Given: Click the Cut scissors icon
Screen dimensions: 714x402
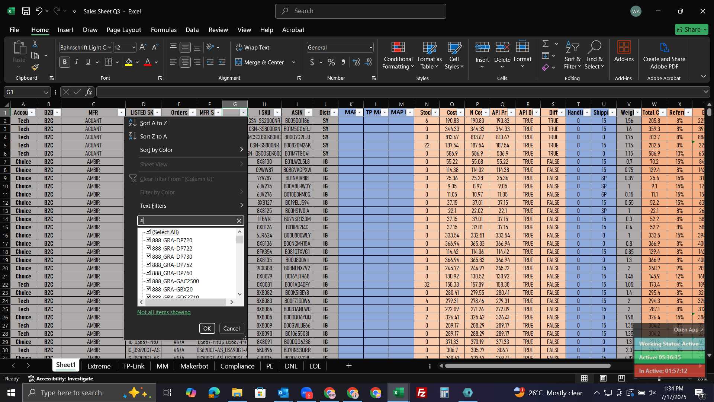Looking at the screenshot, I should pyautogui.click(x=35, y=44).
